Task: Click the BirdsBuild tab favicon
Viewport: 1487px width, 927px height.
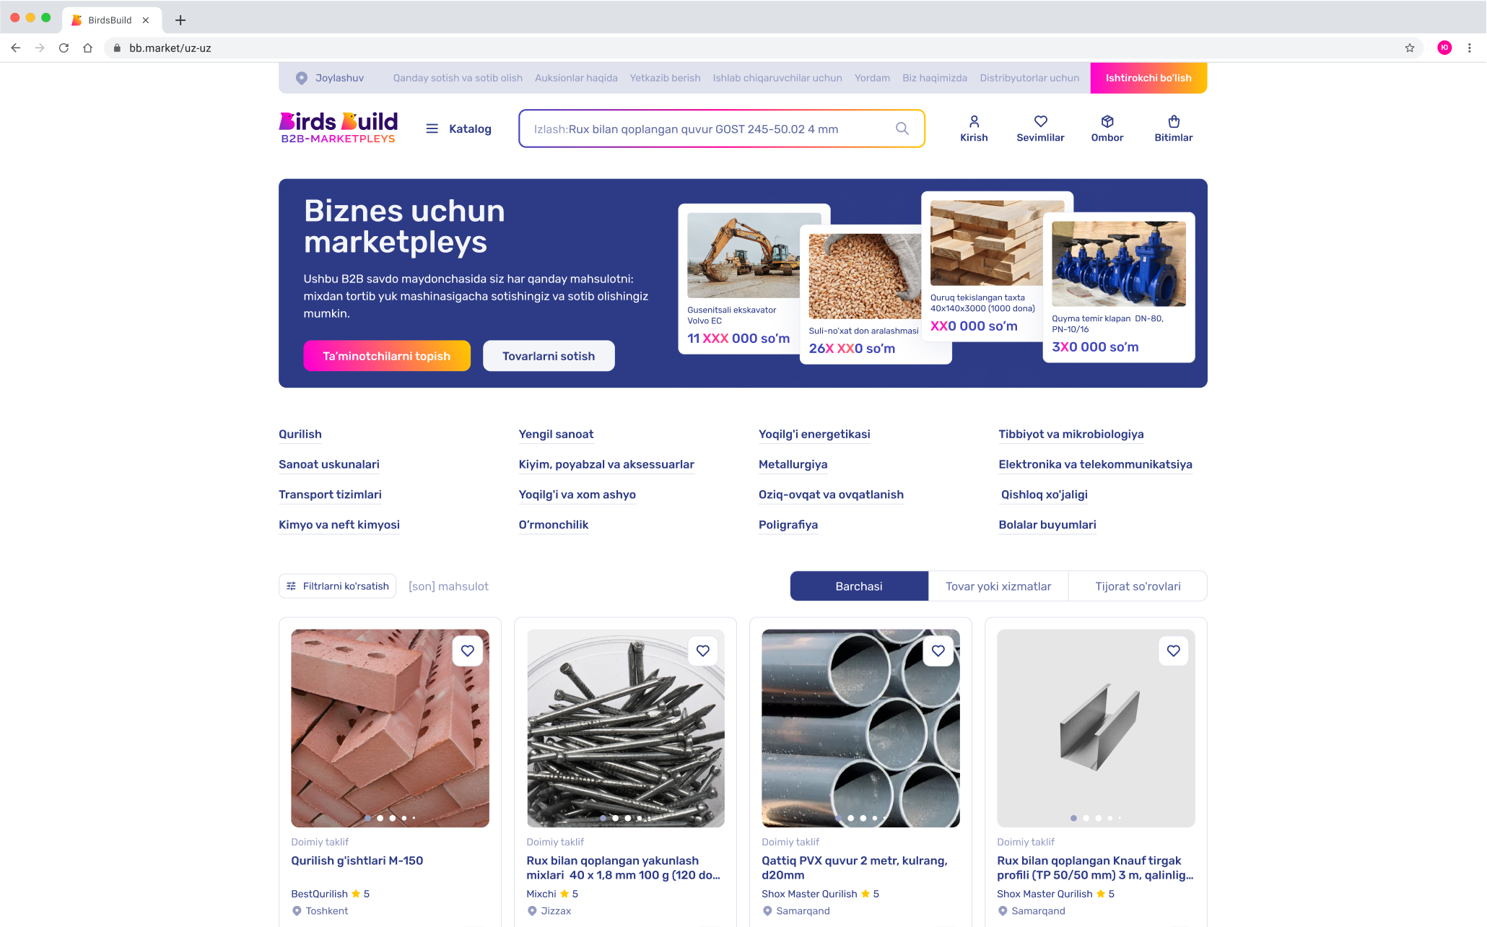Action: click(77, 20)
